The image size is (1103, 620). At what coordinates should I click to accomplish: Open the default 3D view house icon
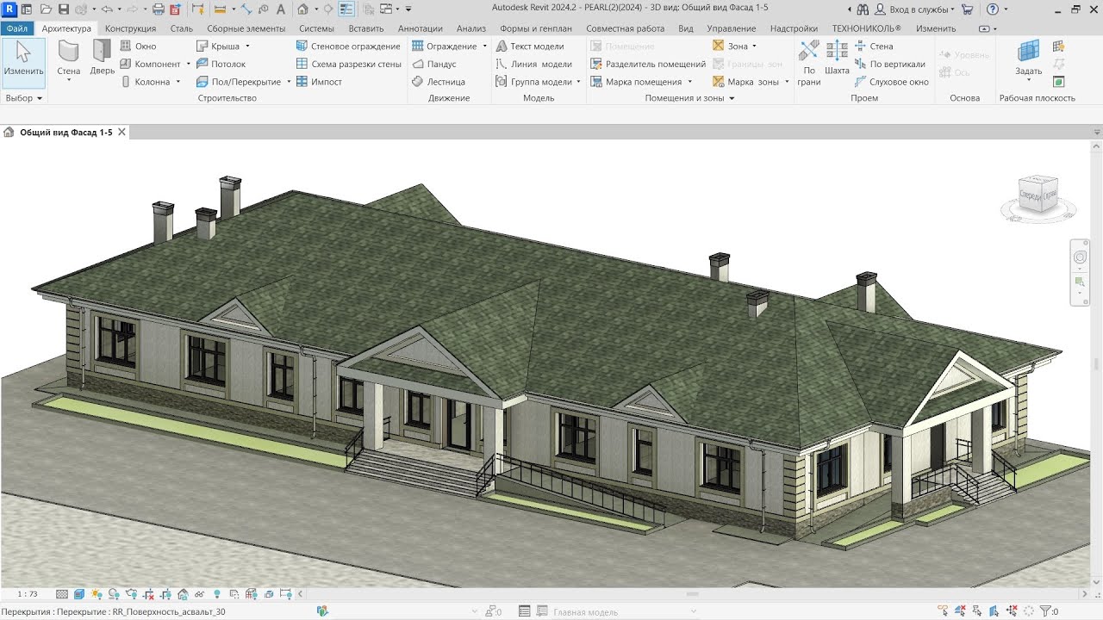pyautogui.click(x=302, y=9)
